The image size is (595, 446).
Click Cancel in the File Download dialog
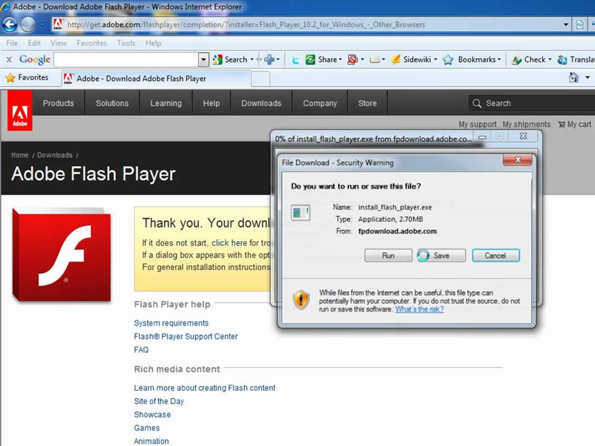click(496, 256)
